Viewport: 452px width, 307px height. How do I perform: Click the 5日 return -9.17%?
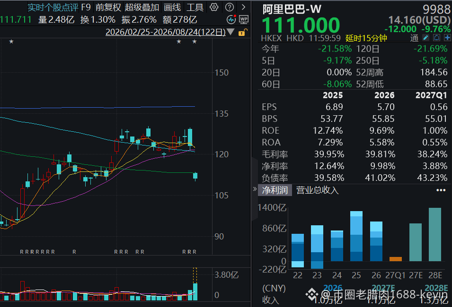click(x=337, y=60)
